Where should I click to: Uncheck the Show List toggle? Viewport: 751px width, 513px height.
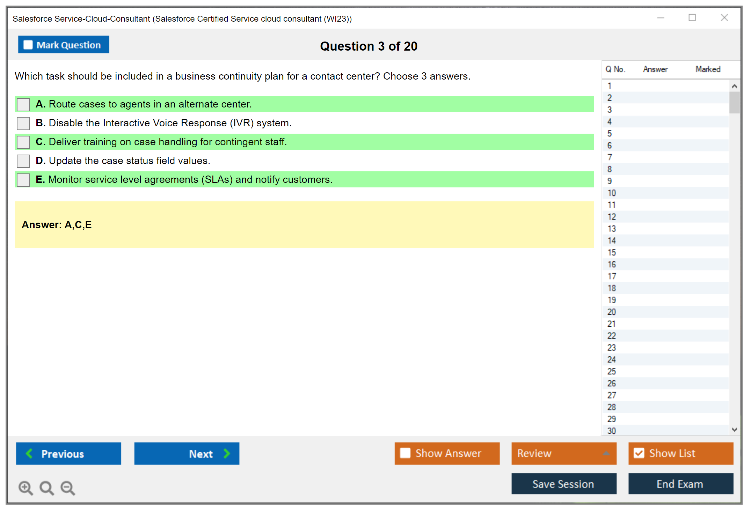pos(639,453)
